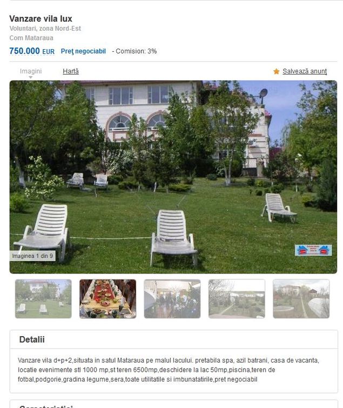Open the first thumbnail with lawn chairs

43,299
